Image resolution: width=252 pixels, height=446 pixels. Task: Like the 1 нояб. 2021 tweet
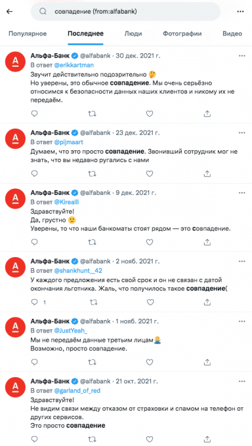(150, 362)
